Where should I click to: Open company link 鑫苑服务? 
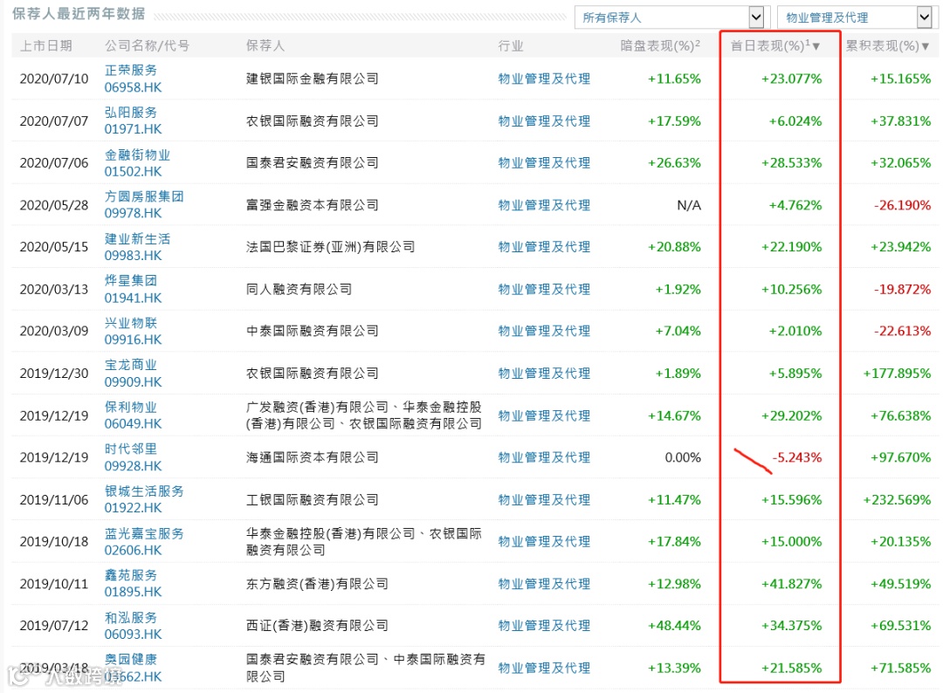130,575
